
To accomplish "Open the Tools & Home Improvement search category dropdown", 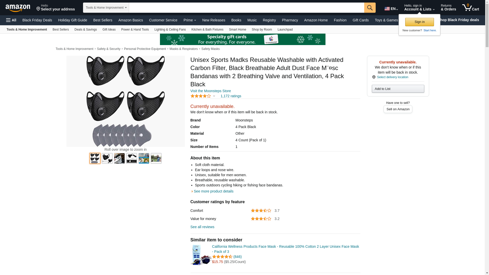I will pos(106,8).
